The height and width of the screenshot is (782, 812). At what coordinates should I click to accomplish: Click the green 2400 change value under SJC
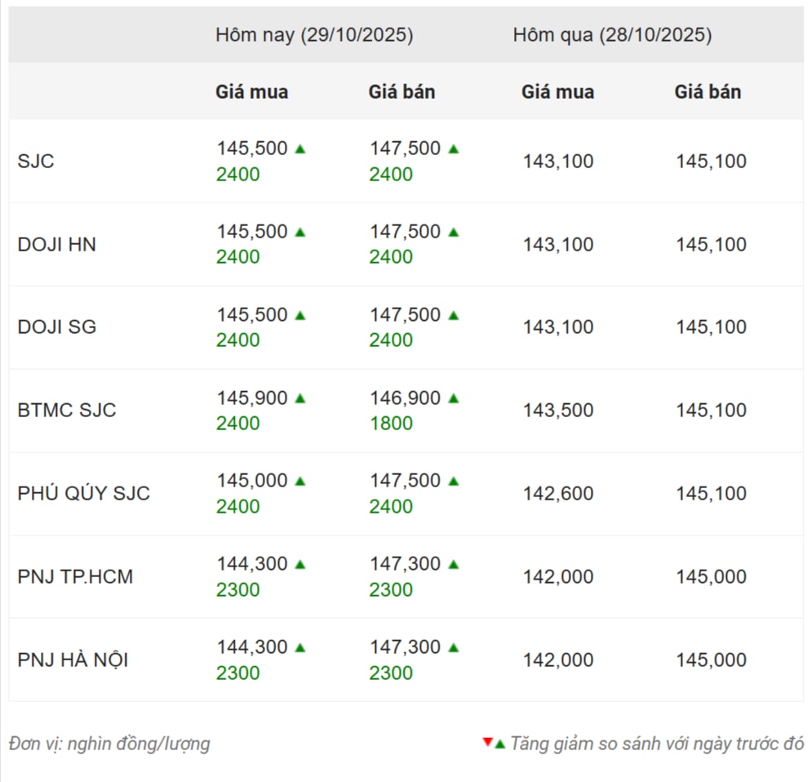coord(237,174)
